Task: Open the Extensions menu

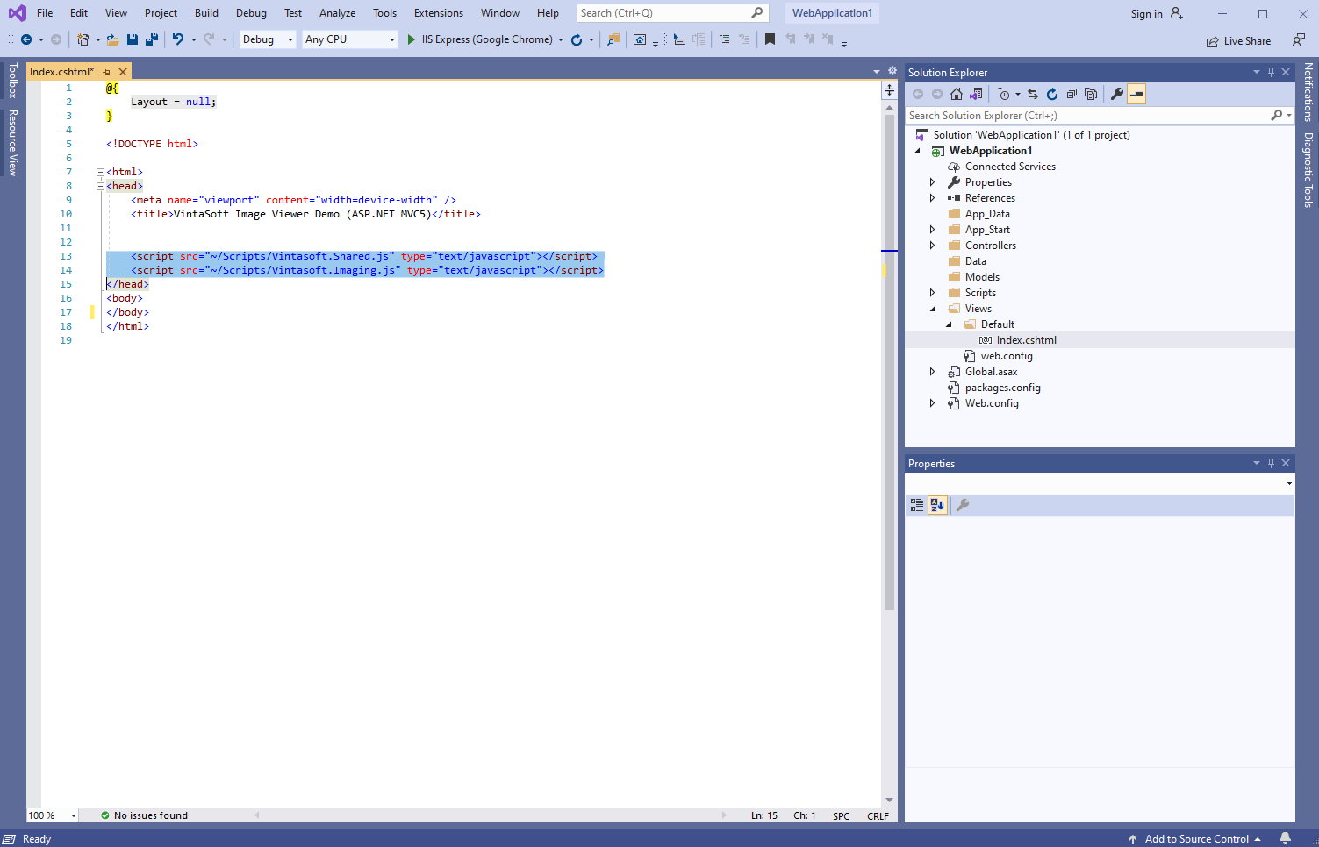Action: [x=439, y=13]
